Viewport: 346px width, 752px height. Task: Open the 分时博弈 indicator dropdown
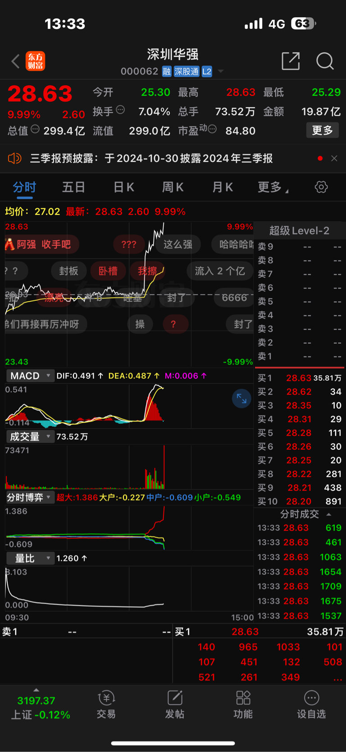coord(30,497)
